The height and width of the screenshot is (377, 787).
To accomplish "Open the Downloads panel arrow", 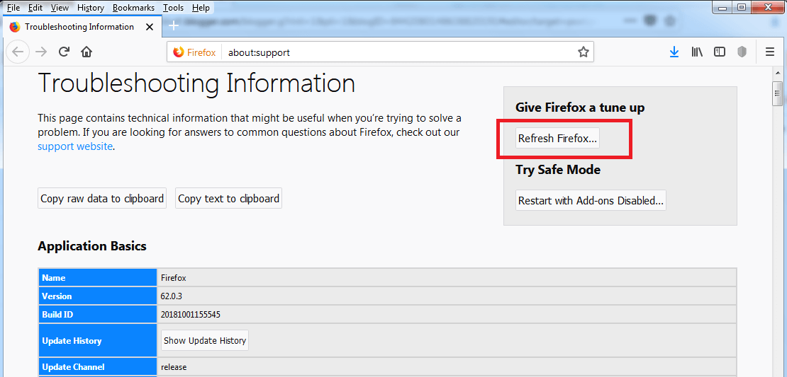I will coord(674,52).
